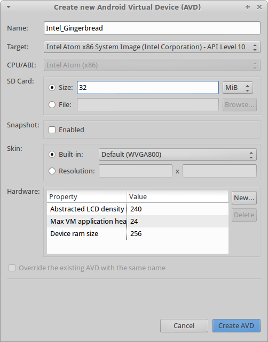Enable the Snapshot checkbox
The height and width of the screenshot is (342, 268).
pos(52,130)
